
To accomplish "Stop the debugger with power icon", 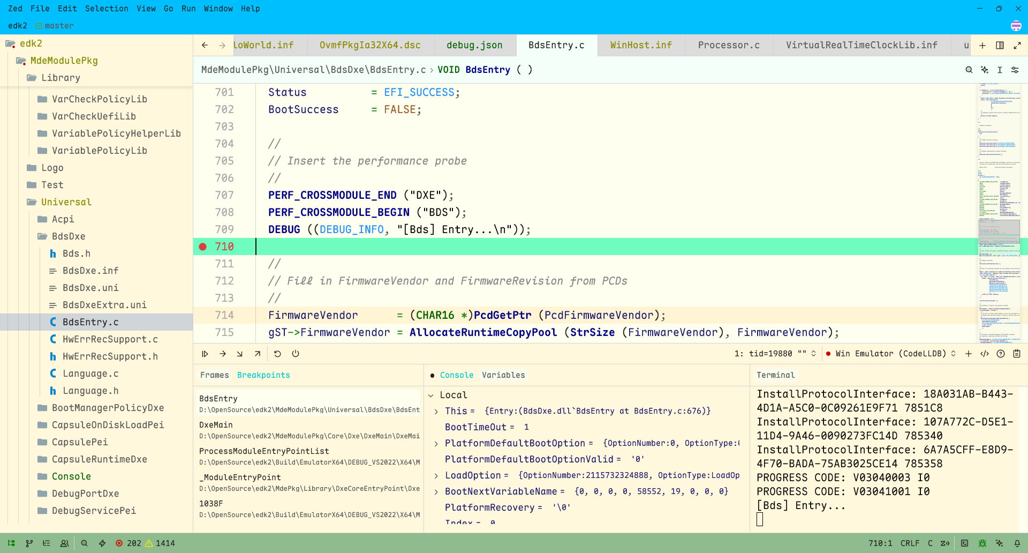I will pyautogui.click(x=296, y=354).
